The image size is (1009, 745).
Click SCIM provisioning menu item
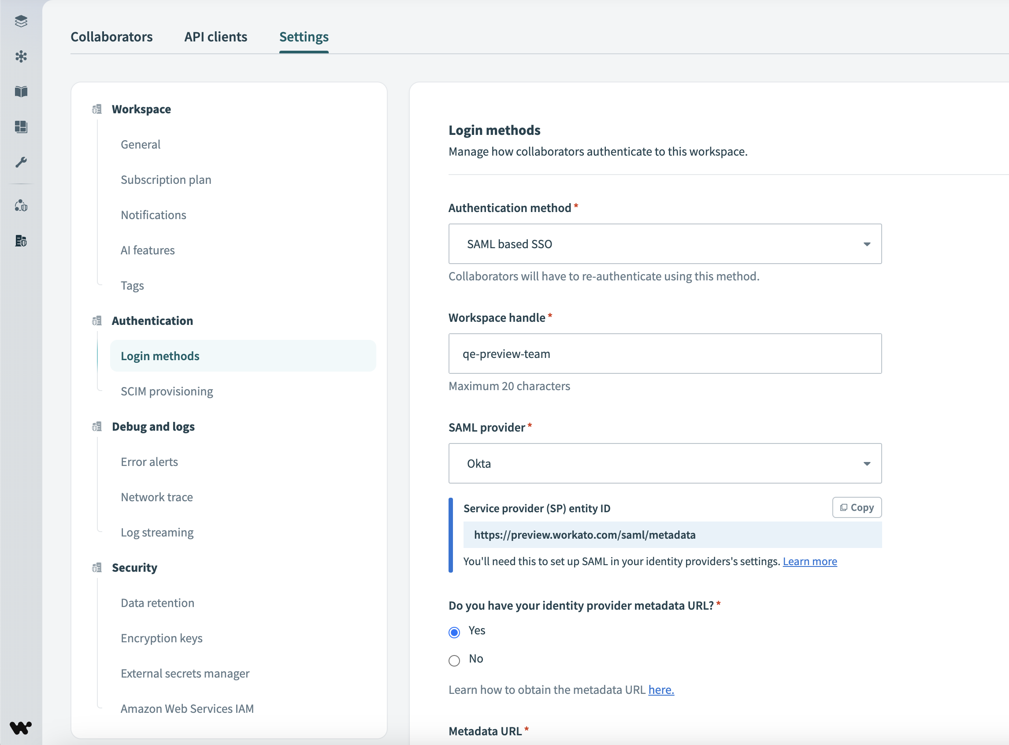(167, 391)
